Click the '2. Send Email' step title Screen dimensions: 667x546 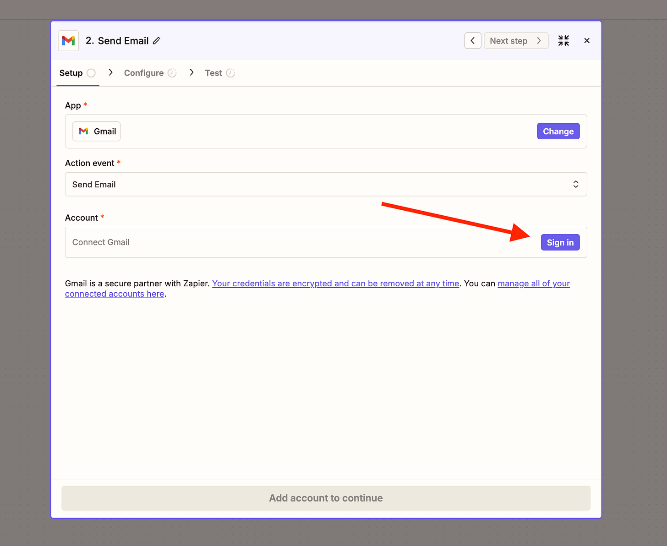(x=117, y=41)
